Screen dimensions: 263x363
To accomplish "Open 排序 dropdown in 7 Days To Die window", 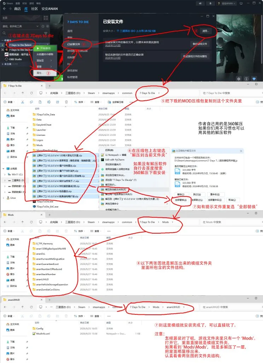I will click(80, 102).
